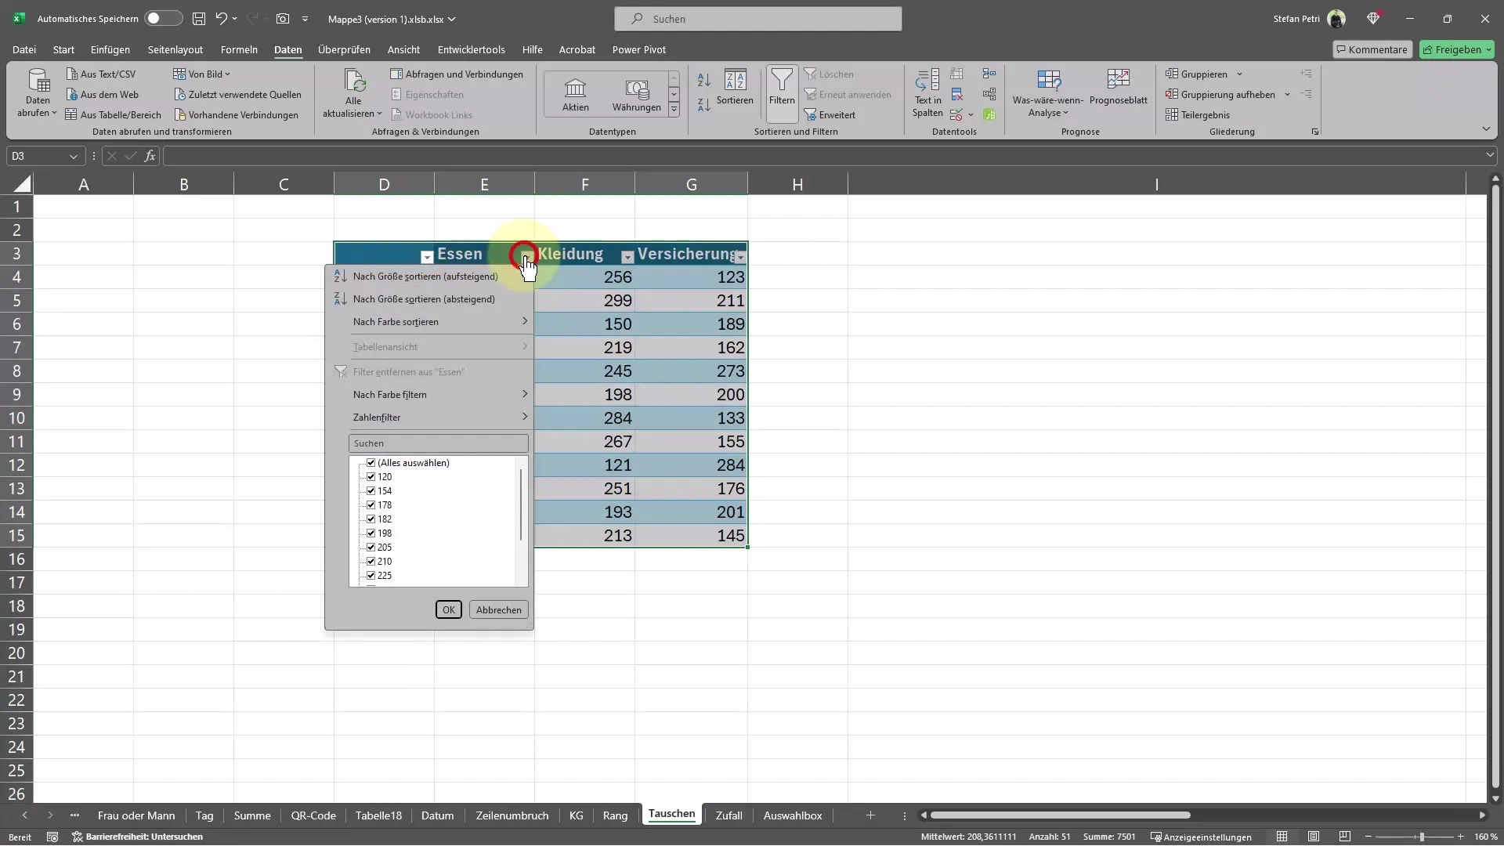Screen dimensions: 1504x846
Task: Open the Versicherung column filter dropdown
Action: (x=740, y=257)
